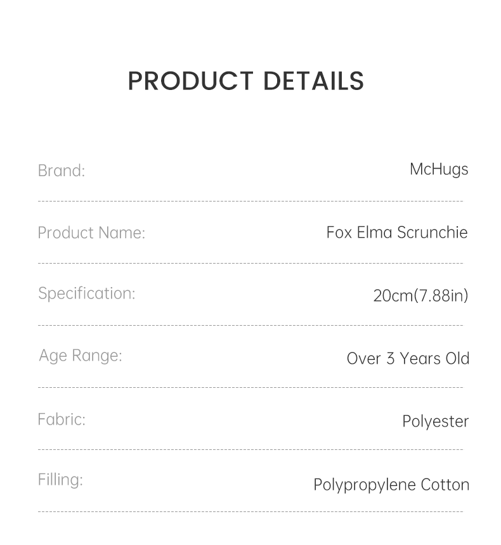Click the word DETAILS in the heading
This screenshot has width=501, height=545.
pos(313,81)
